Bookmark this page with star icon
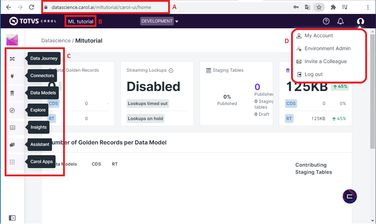This screenshot has width=376, height=224. pyautogui.click(x=319, y=7)
